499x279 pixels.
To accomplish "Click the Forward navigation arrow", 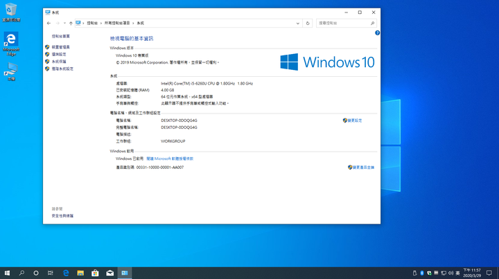I will (x=58, y=24).
